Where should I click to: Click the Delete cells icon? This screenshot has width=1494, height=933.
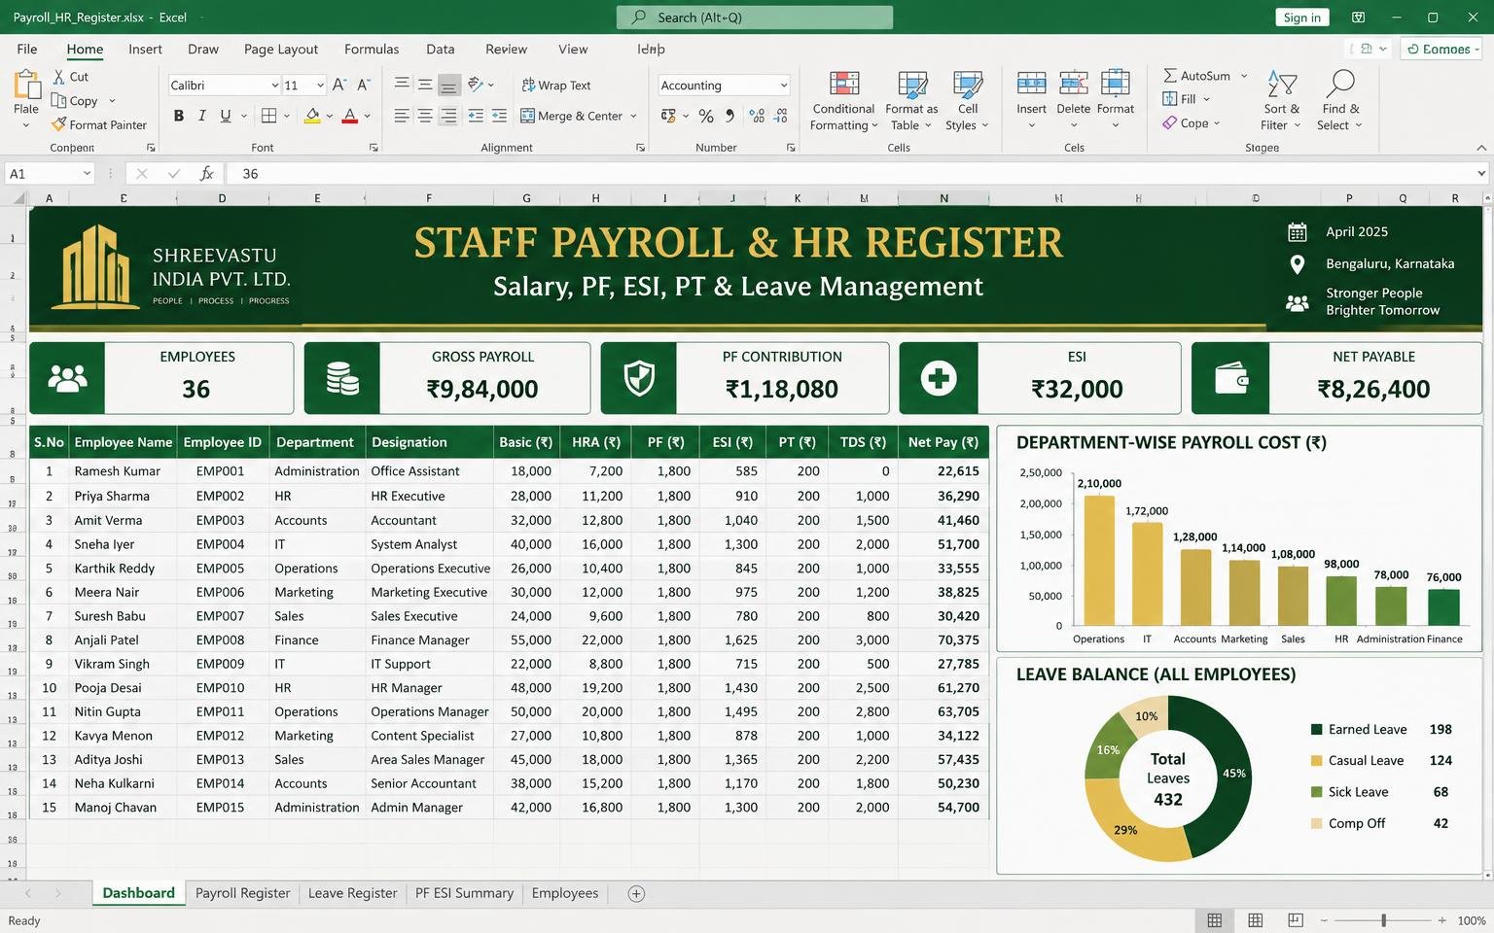1073,84
